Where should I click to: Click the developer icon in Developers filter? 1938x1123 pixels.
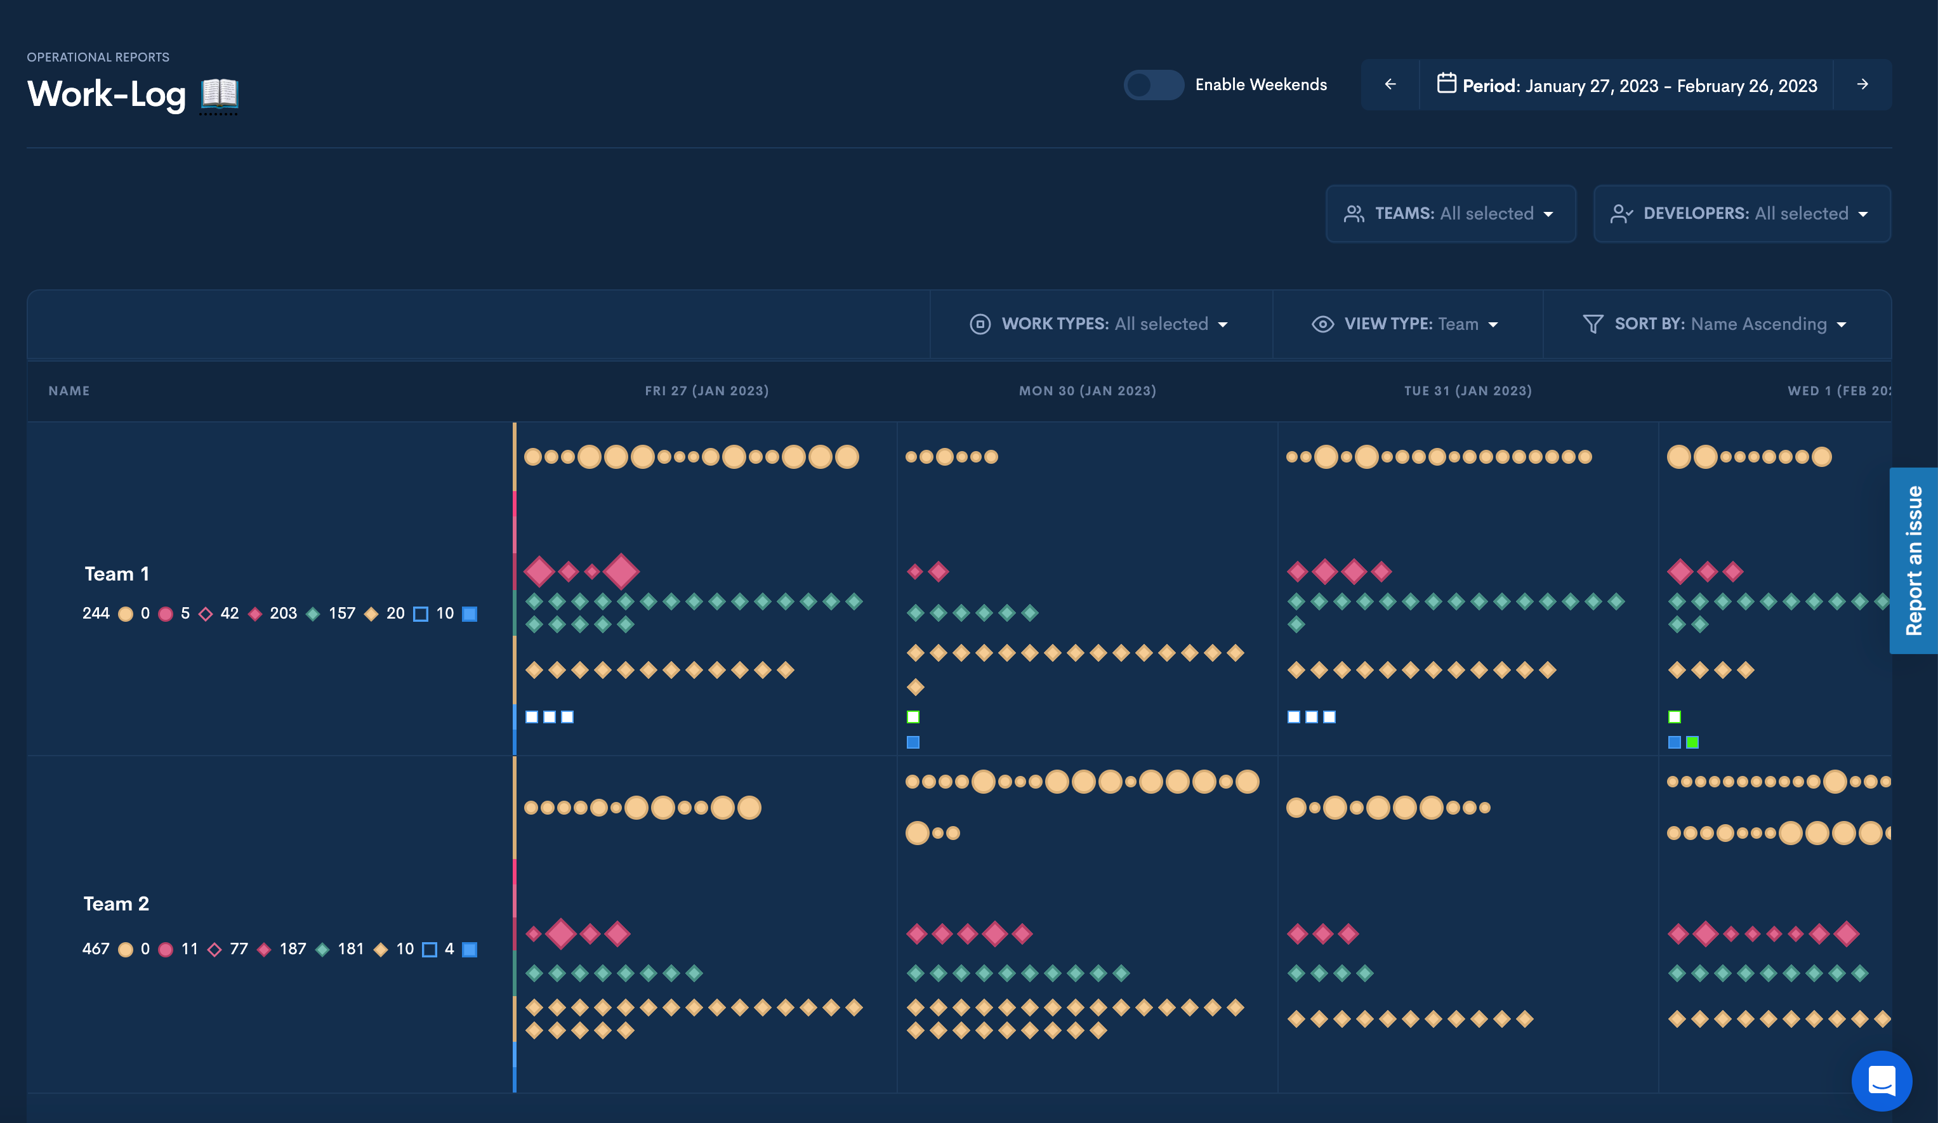pos(1621,214)
